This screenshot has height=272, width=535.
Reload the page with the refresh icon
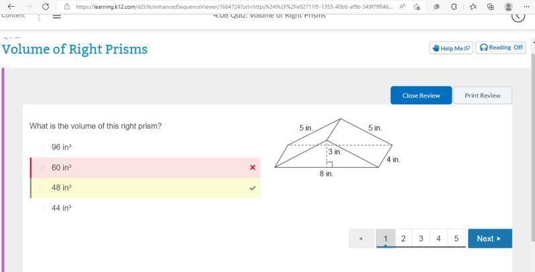click(46, 7)
